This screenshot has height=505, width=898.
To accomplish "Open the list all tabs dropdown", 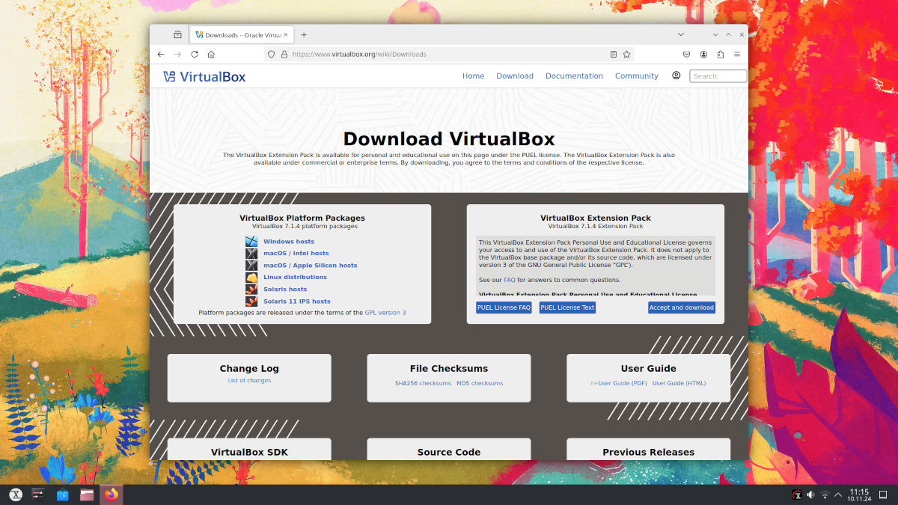I will [x=681, y=34].
